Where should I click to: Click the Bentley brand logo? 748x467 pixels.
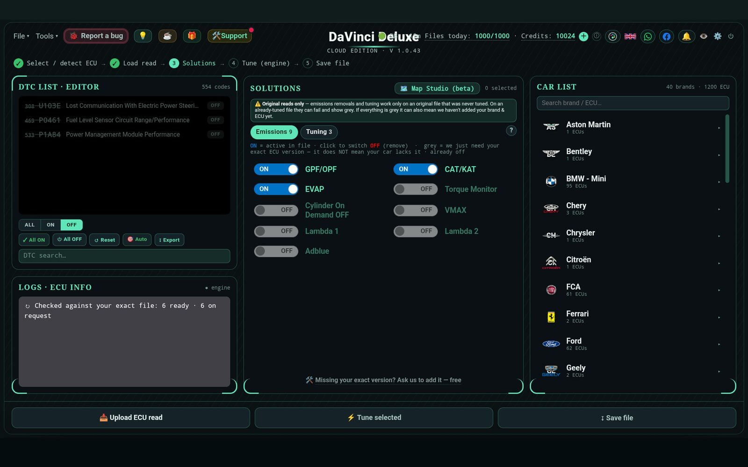551,154
